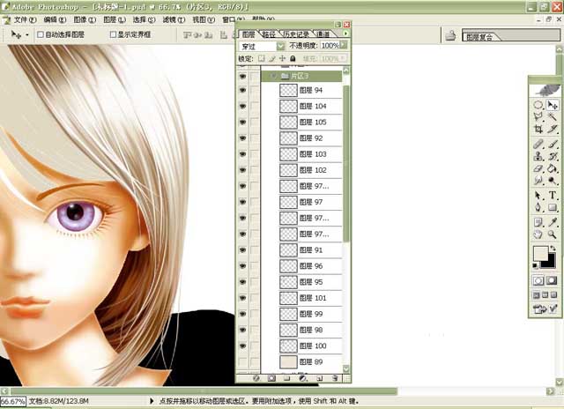Create a new layer
The image size is (564, 409).
[x=319, y=378]
